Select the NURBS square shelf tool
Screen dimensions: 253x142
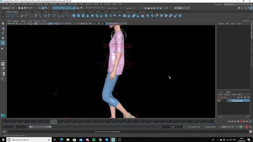click(12, 16)
